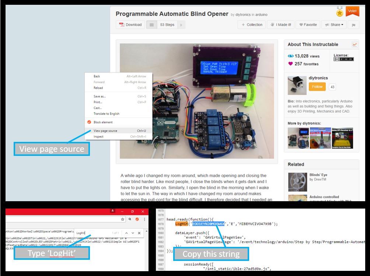Click the zoom magnifier icon in address bar

[130, 219]
